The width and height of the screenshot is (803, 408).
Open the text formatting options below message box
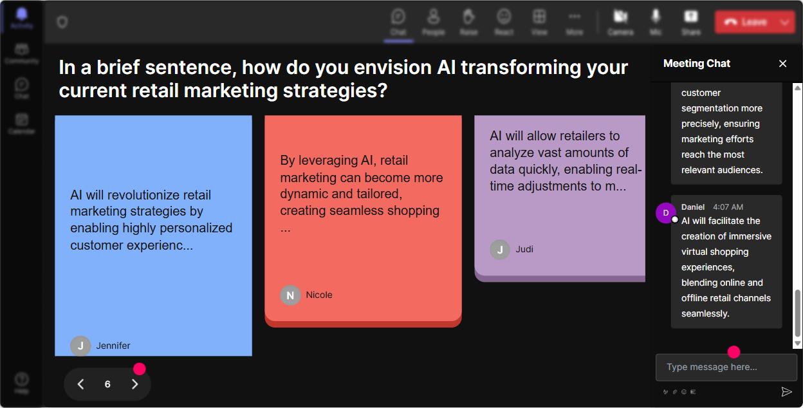(x=665, y=391)
